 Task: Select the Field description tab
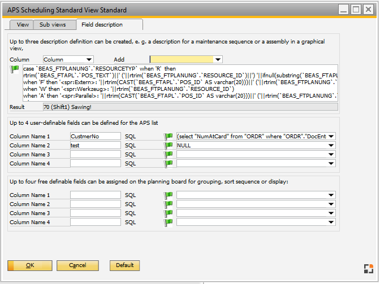[102, 25]
